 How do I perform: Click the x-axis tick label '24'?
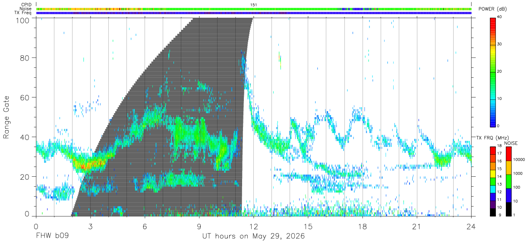click(x=471, y=226)
